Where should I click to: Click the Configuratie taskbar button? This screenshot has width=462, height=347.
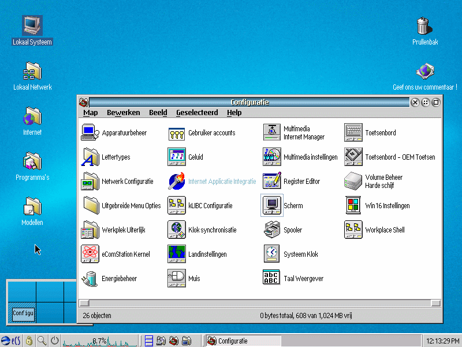pyautogui.click(x=243, y=341)
